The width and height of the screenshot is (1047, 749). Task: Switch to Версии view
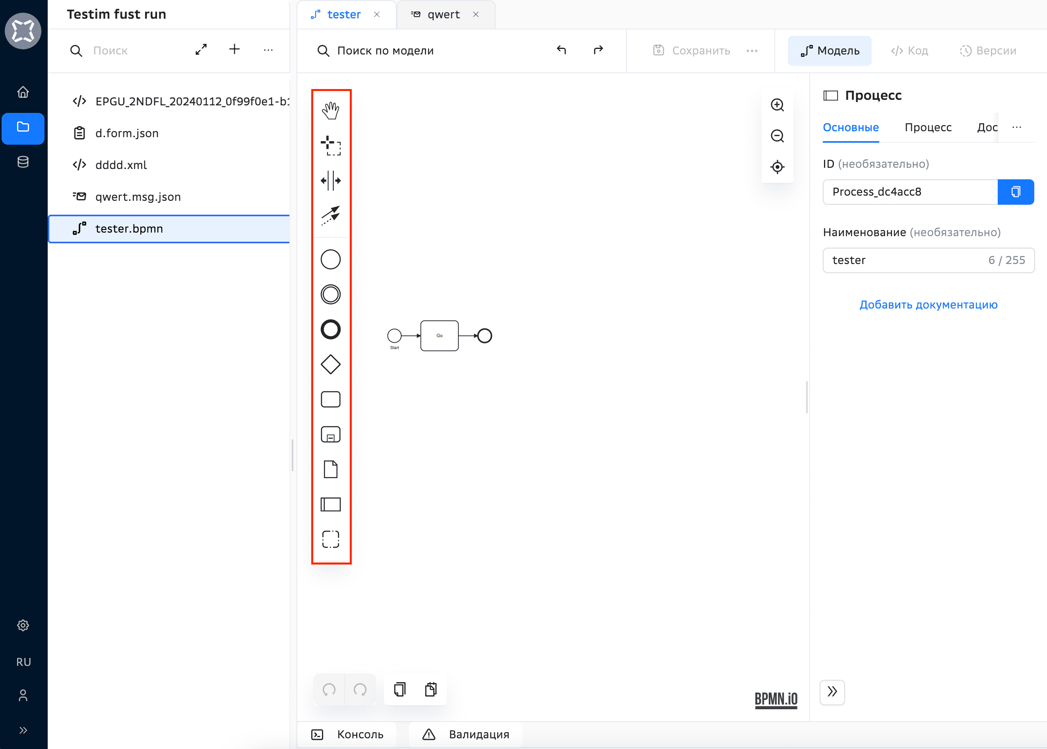point(988,51)
